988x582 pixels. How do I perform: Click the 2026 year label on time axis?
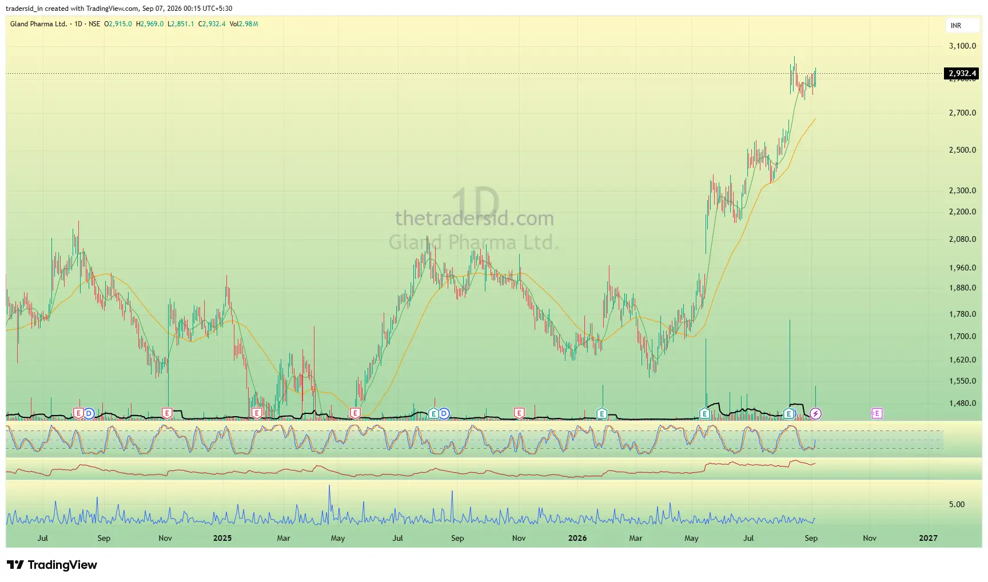click(577, 538)
